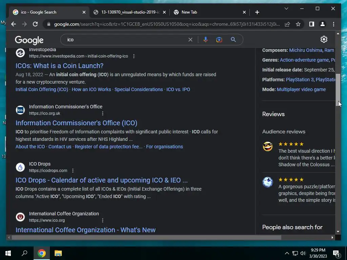
Task: Open the tab search dropdown chevron
Action: [x=286, y=8]
